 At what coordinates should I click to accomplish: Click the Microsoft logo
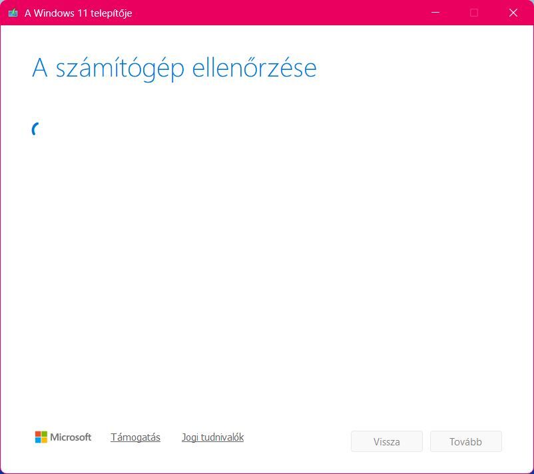(x=63, y=437)
